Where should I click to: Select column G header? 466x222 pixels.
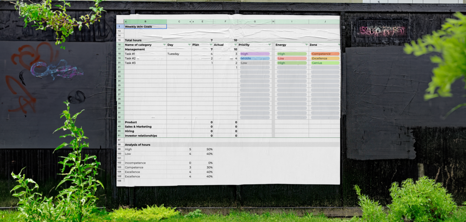(x=255, y=22)
